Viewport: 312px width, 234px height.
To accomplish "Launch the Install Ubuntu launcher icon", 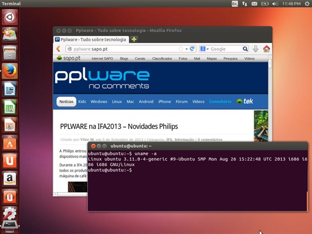I will (x=10, y=35).
